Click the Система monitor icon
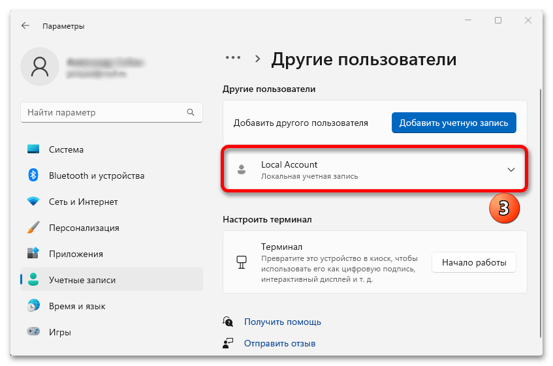This screenshot has width=553, height=366. (33, 149)
